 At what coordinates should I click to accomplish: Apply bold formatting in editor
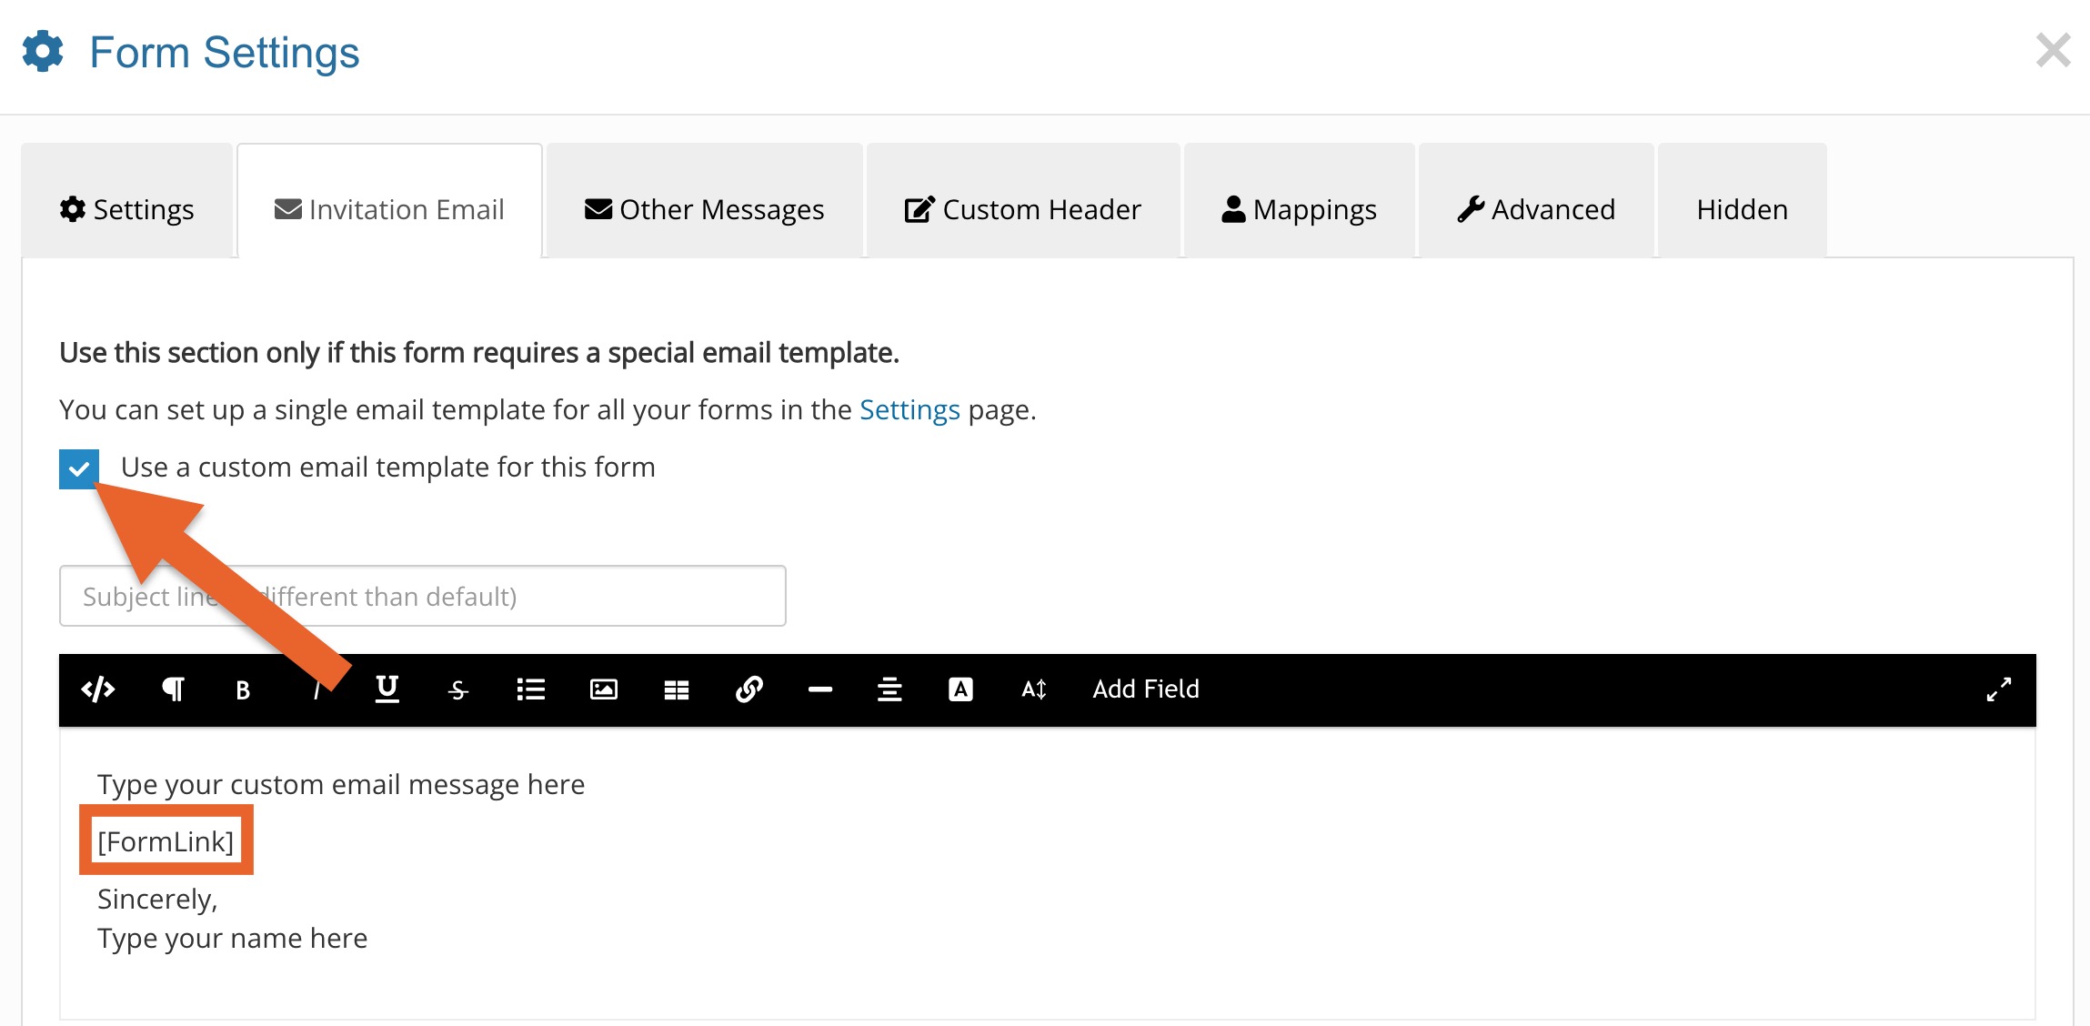tap(243, 690)
